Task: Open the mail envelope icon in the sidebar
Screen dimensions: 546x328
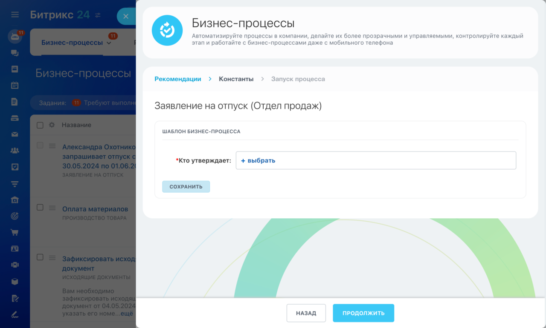Action: click(x=15, y=134)
